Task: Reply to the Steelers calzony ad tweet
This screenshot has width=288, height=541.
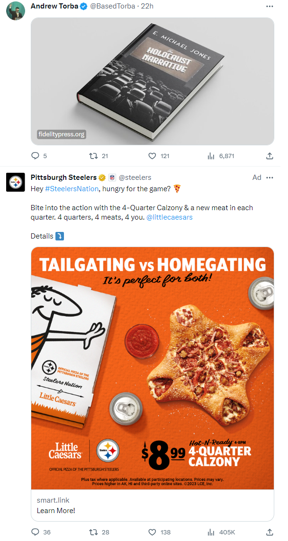Action: tap(36, 532)
